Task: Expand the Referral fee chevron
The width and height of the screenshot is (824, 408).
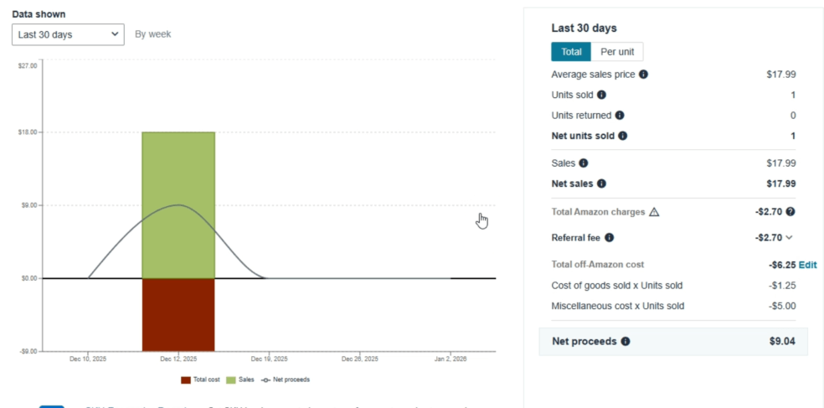Action: coord(790,238)
